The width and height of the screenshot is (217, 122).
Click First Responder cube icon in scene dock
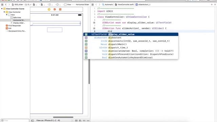pos(55,9)
